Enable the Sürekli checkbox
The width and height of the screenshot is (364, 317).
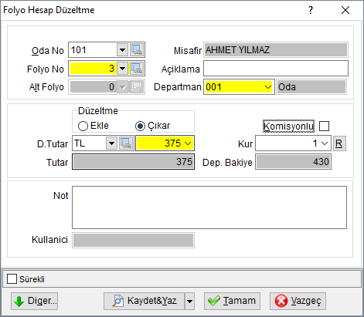pyautogui.click(x=12, y=279)
